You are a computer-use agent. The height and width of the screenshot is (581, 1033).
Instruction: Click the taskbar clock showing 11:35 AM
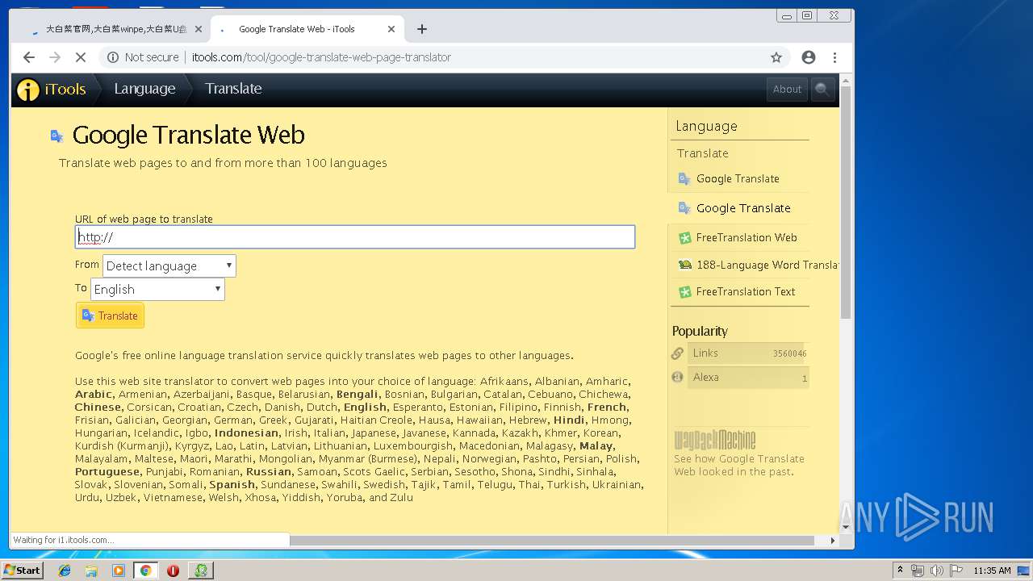pos(992,571)
